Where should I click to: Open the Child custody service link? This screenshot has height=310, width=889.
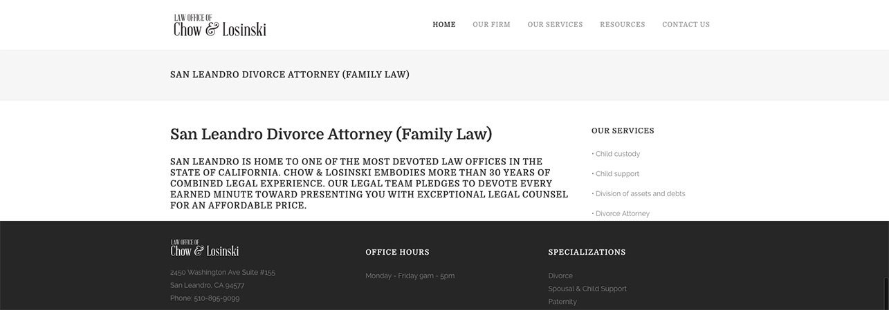point(618,154)
